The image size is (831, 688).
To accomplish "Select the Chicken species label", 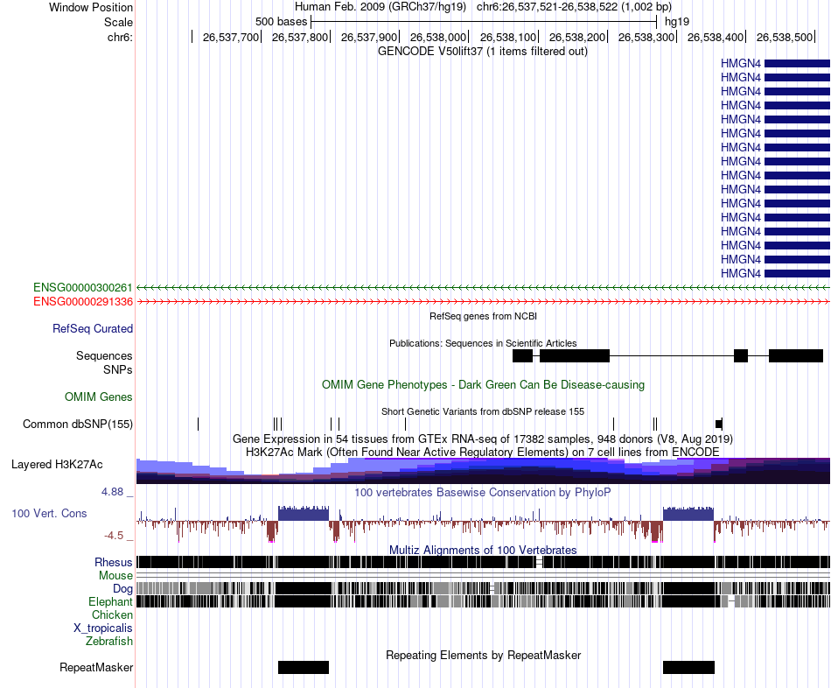I will pos(112,614).
